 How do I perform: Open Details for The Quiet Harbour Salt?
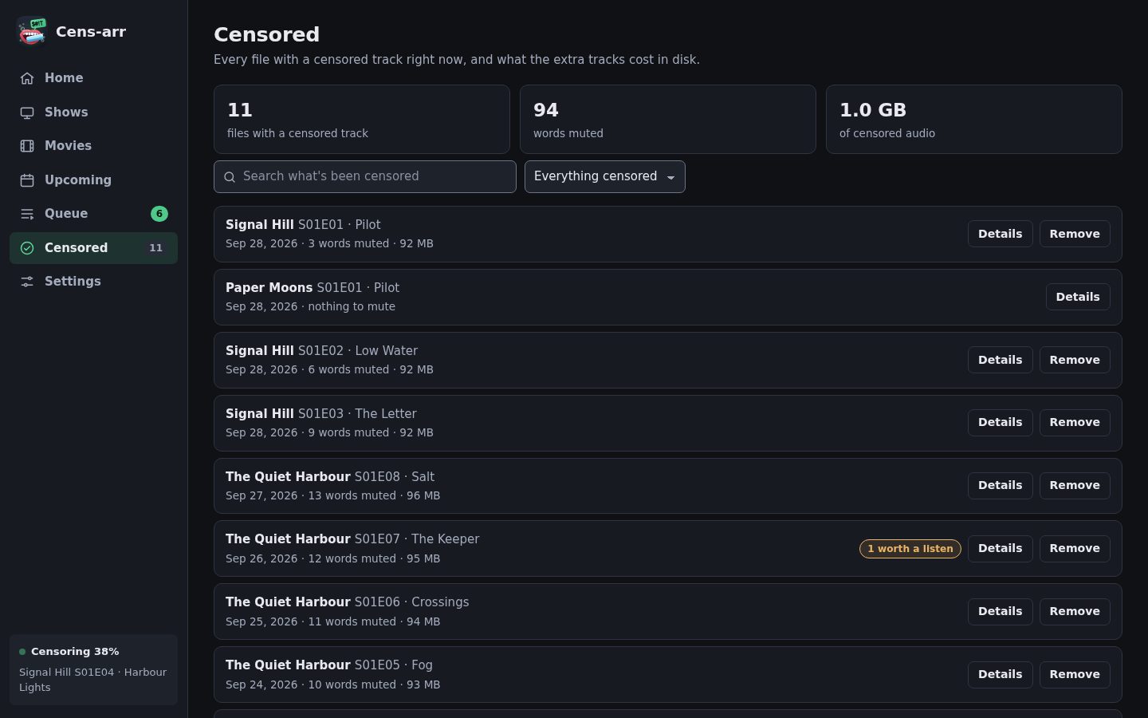coord(1000,485)
